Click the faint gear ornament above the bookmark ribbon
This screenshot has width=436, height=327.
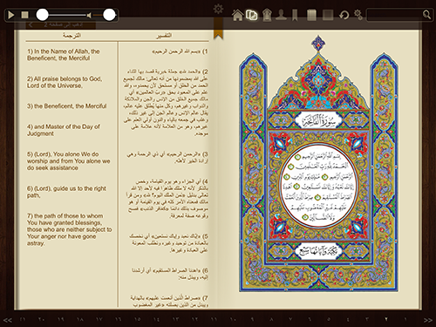(x=218, y=9)
